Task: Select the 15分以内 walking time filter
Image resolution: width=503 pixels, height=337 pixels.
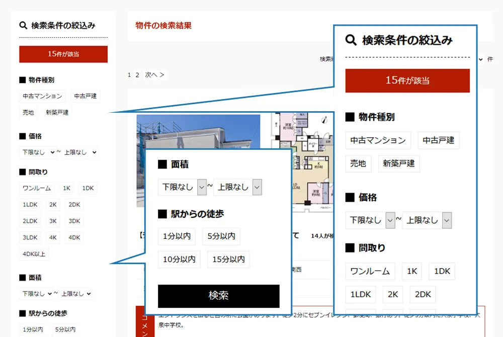Action: [228, 260]
